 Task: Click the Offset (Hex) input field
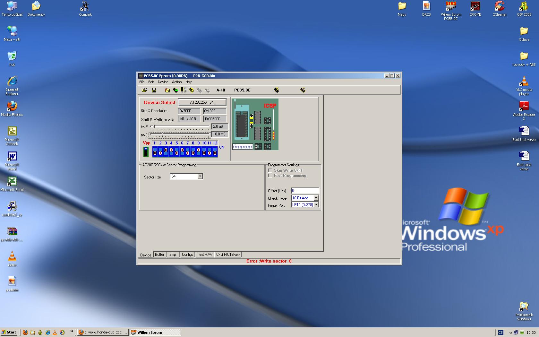click(305, 191)
